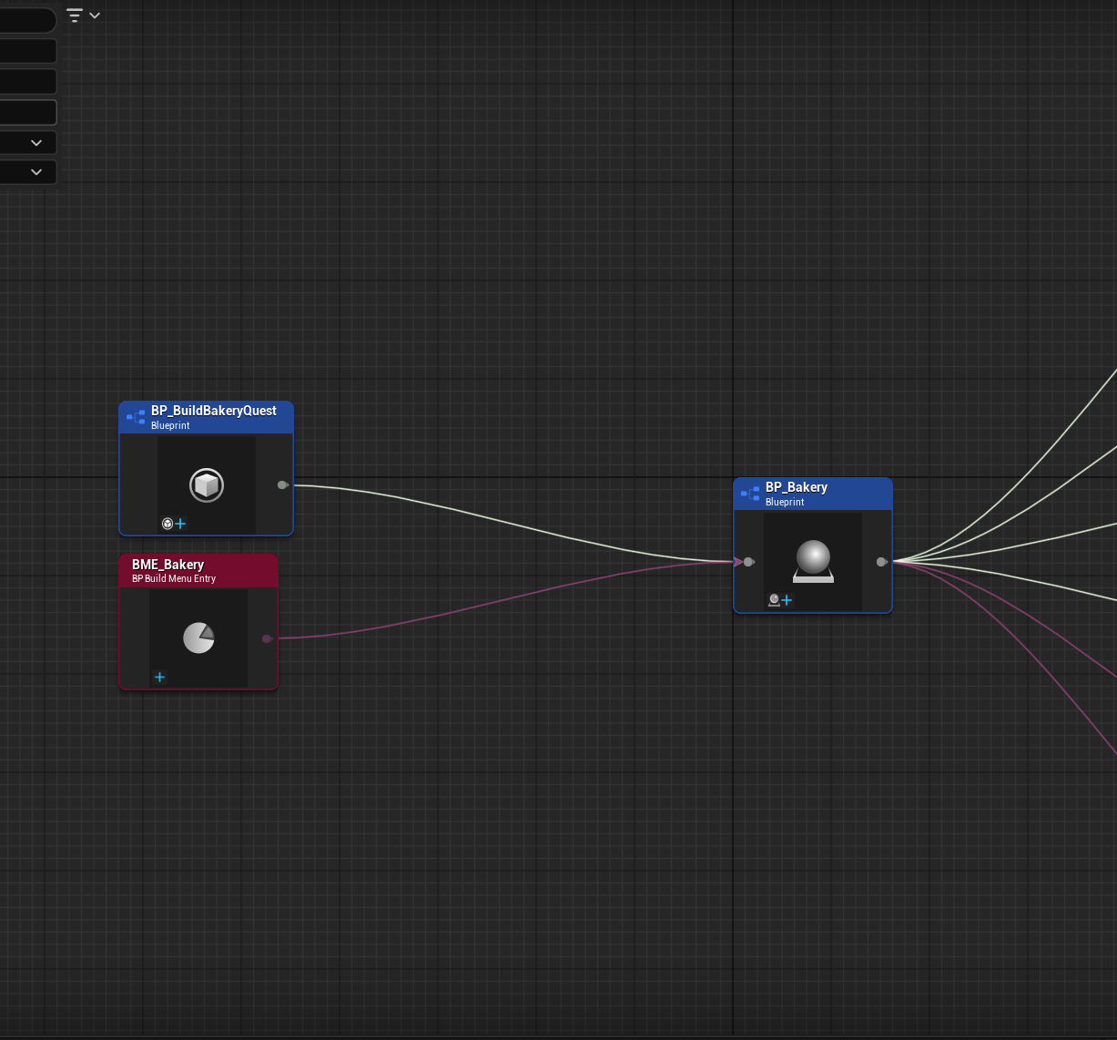The height and width of the screenshot is (1040, 1117).
Task: Click BP_BuildBakeryQuest blueprint hierarchy icon
Action: tap(136, 417)
